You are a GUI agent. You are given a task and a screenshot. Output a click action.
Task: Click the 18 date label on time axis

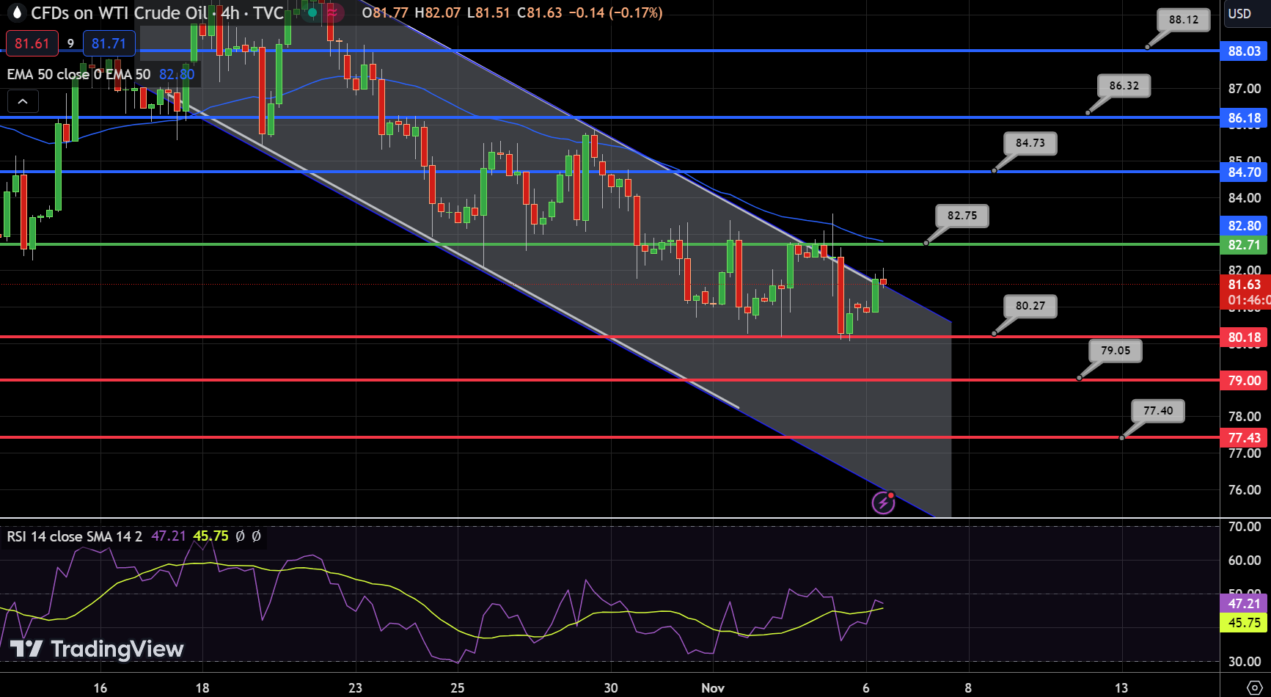tap(202, 688)
